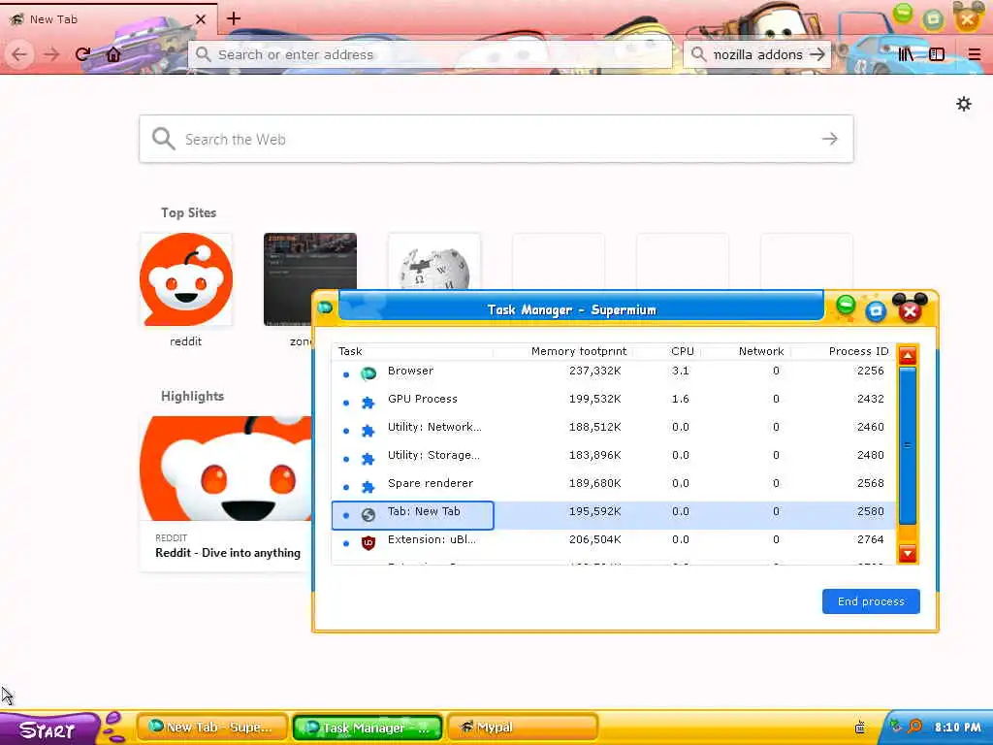End the selected process with End process
The image size is (993, 745).
[x=871, y=601]
